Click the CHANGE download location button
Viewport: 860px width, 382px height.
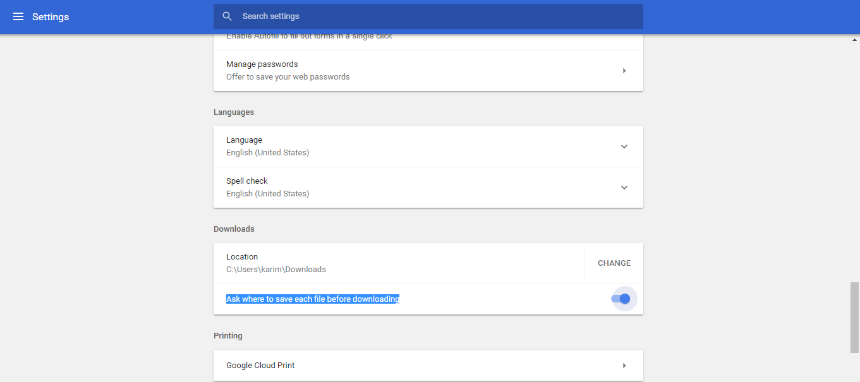pyautogui.click(x=614, y=263)
